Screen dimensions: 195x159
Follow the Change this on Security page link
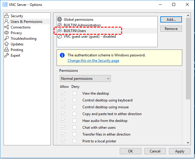(93, 61)
